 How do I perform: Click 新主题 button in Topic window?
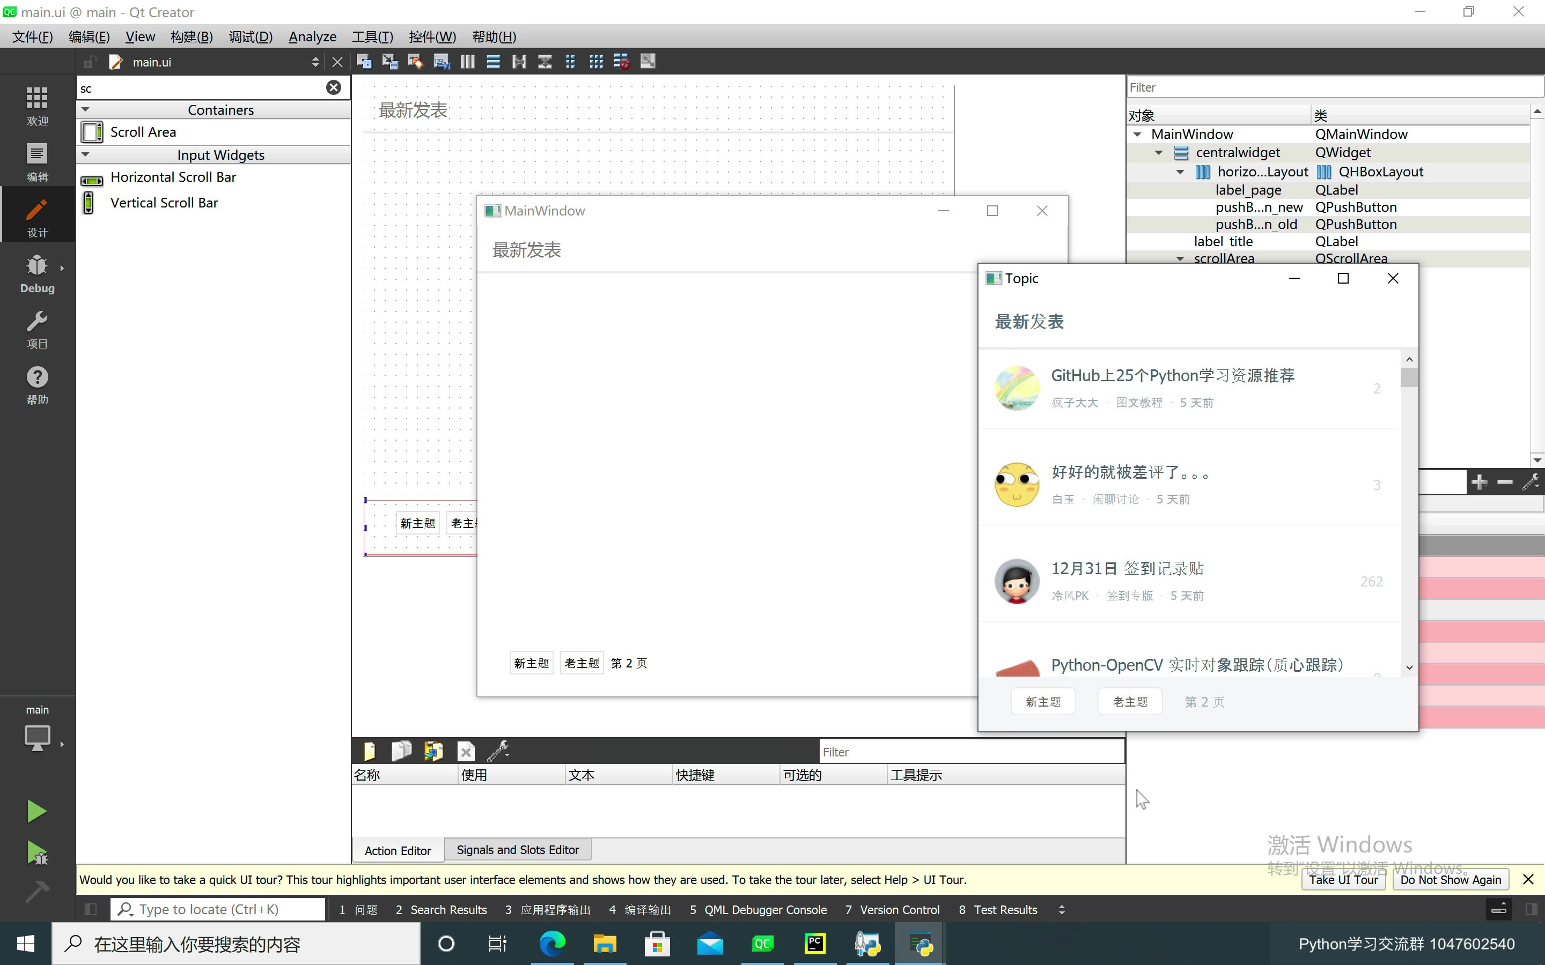[1043, 701]
